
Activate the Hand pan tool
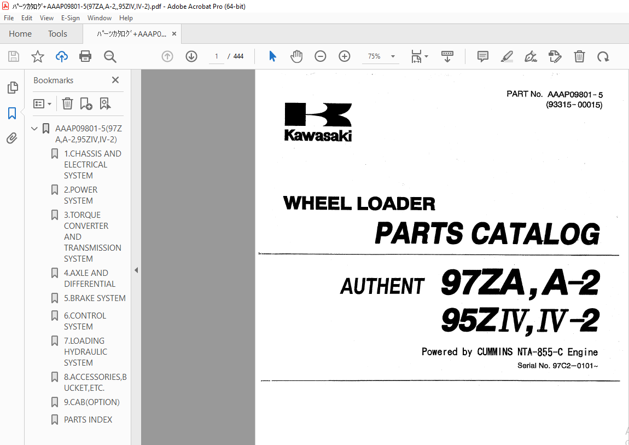click(296, 56)
